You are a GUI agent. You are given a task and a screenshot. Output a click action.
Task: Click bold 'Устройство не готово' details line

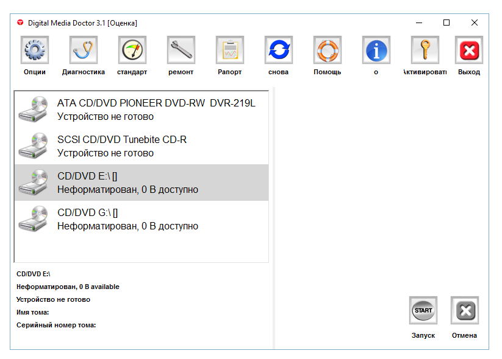tap(54, 299)
